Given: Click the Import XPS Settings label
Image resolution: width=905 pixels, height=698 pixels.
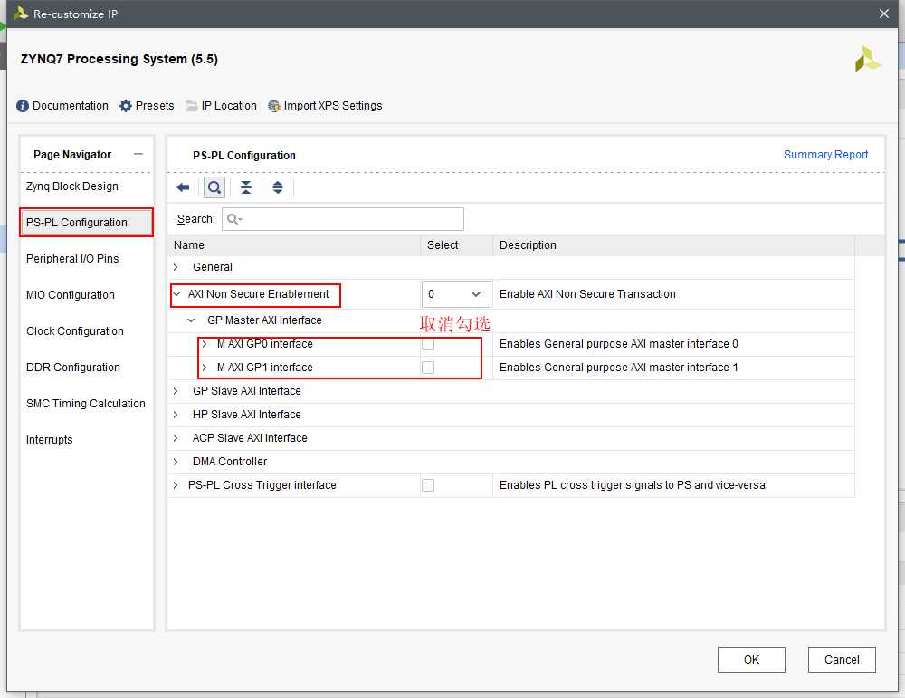Looking at the screenshot, I should point(333,106).
